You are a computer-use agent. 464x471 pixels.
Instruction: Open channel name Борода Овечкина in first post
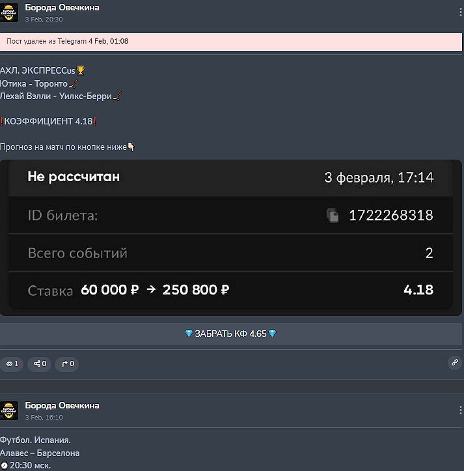pyautogui.click(x=62, y=8)
